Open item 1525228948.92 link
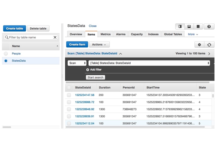The width and height of the screenshot is (215, 152). [84, 109]
